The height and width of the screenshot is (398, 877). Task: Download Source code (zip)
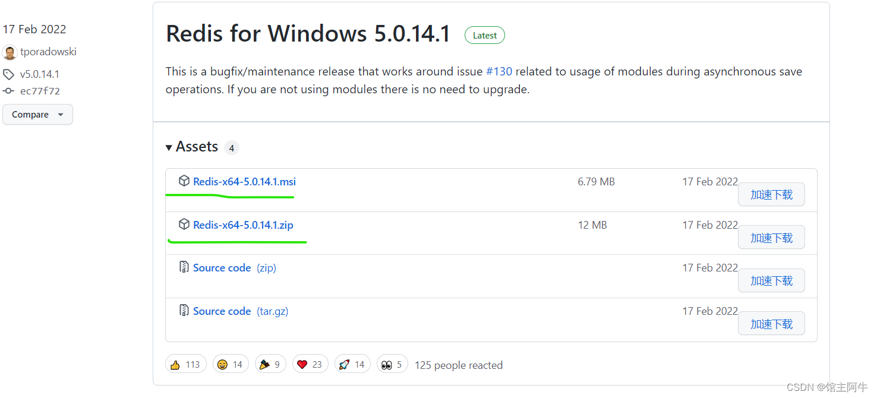[x=235, y=268]
